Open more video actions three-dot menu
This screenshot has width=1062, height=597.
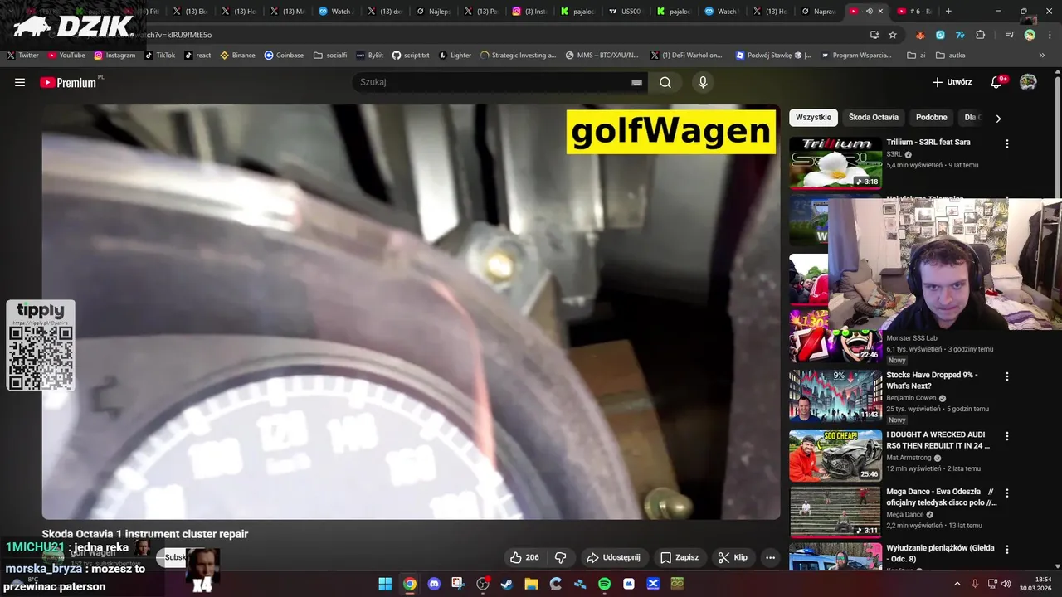770,557
